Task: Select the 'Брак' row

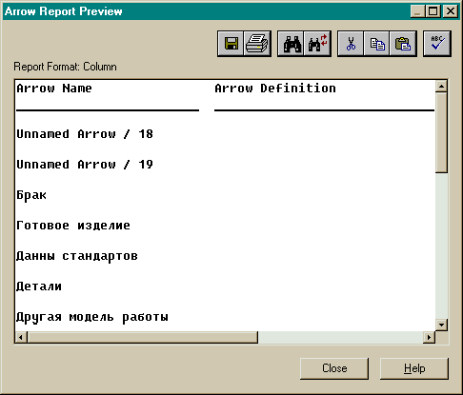Action: point(31,195)
